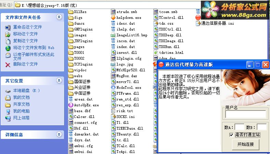This screenshot has width=270, height=154.
Task: Click the 复制这个文件 link
Action: 25,41
